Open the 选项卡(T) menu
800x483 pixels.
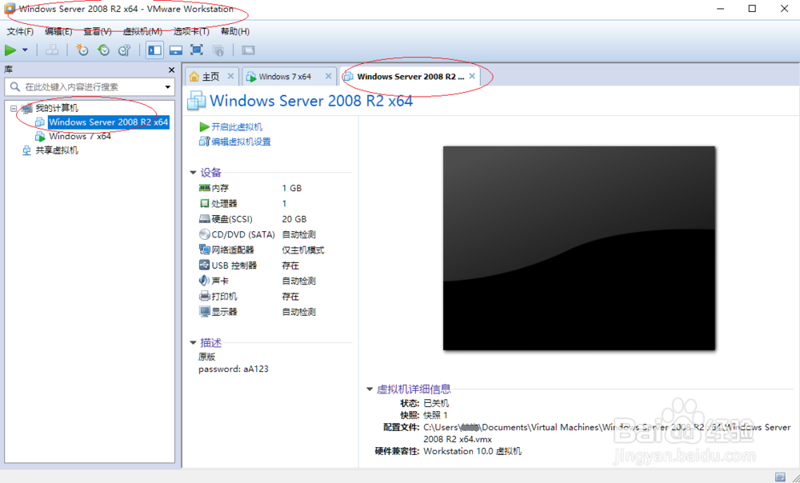(191, 32)
